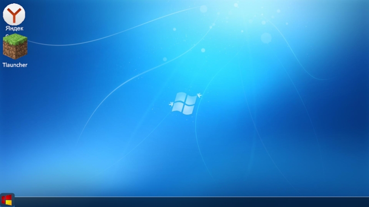Select the Tlauncher Minecraft block icon
The width and height of the screenshot is (369, 207).
pyautogui.click(x=15, y=48)
